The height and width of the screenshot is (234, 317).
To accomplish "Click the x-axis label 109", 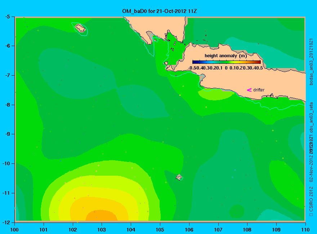I will [276, 230].
